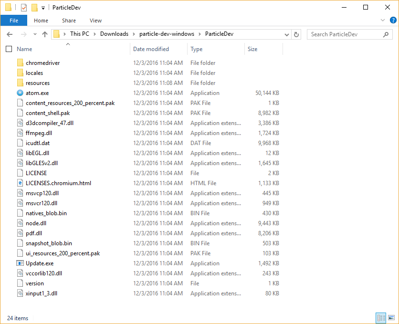Click the 50,144 KB size cell
Viewport: 399px width, 324px height.
pyautogui.click(x=267, y=93)
